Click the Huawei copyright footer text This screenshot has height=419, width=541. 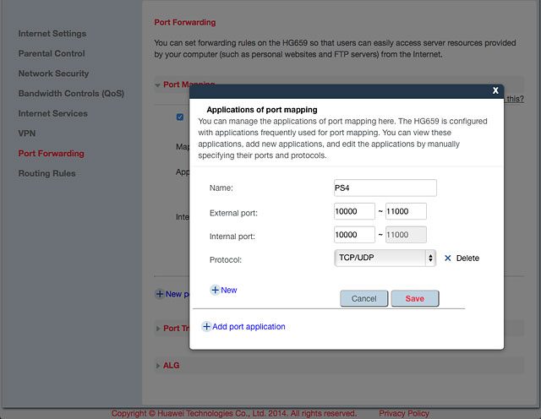point(234,413)
